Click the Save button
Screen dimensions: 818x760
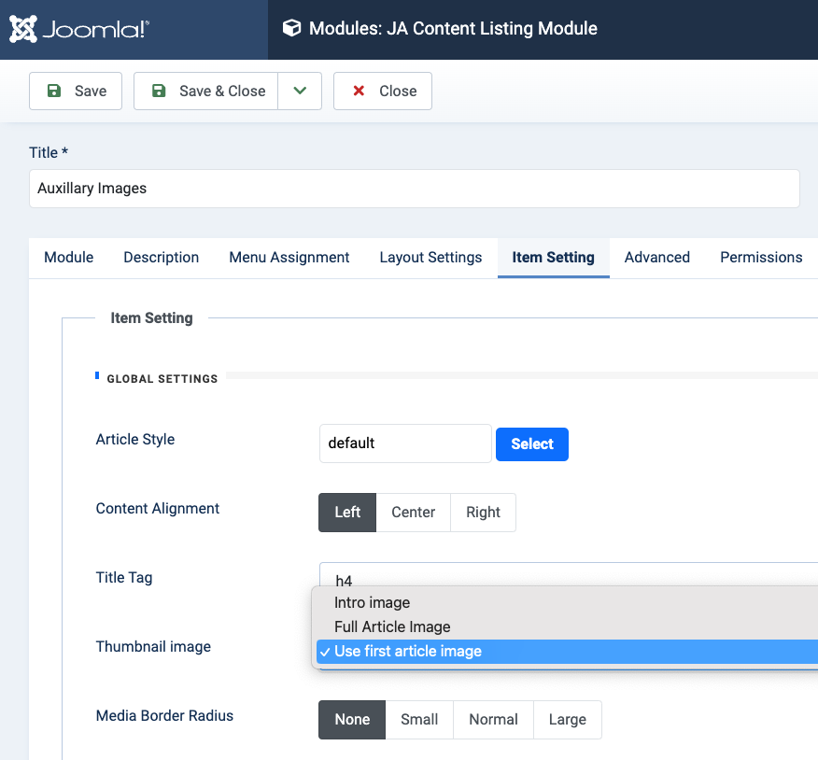(x=76, y=91)
